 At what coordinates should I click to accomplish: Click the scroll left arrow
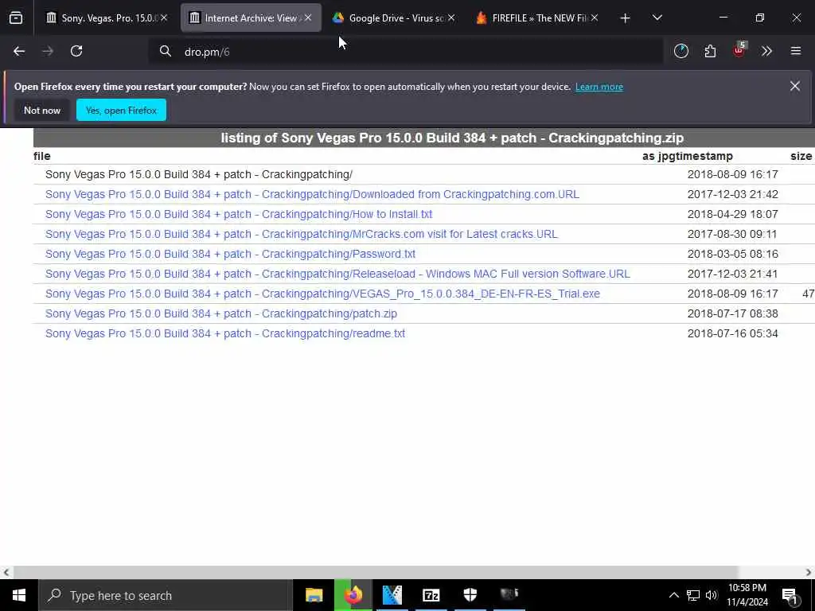(6, 572)
